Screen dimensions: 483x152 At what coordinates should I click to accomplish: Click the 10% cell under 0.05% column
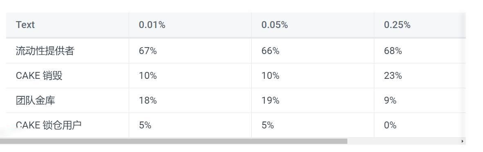pos(271,76)
